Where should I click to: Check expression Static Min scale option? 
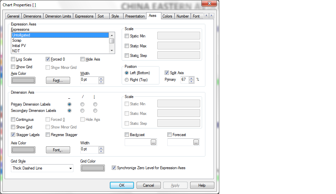(127, 36)
